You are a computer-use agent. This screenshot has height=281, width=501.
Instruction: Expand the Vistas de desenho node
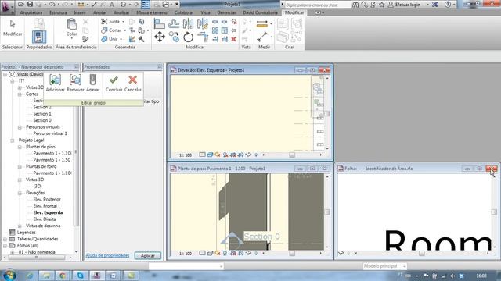tap(20, 226)
